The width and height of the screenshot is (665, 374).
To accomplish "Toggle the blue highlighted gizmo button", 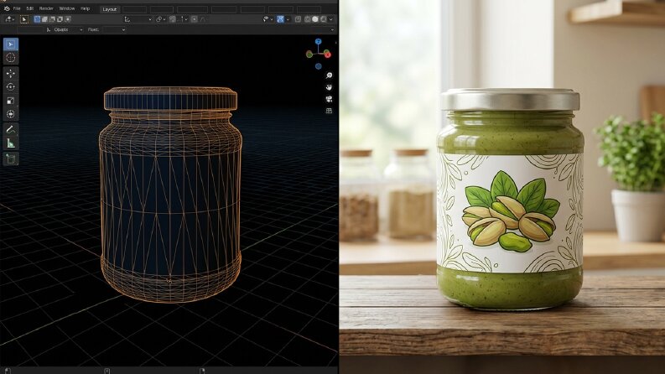I will 280,19.
